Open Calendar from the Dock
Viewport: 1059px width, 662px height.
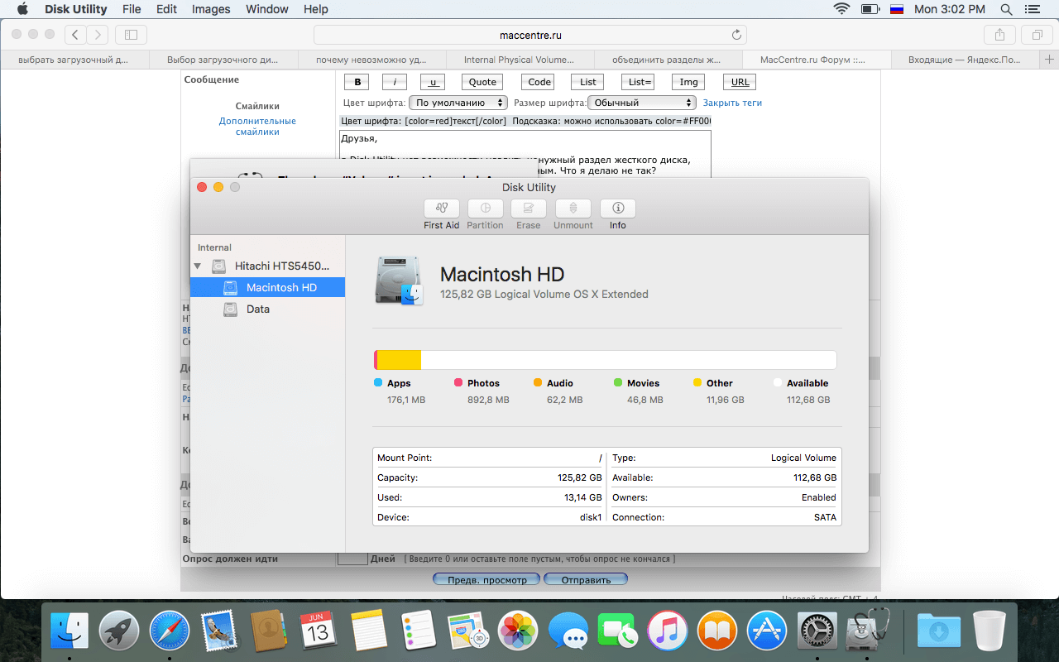[x=319, y=631]
